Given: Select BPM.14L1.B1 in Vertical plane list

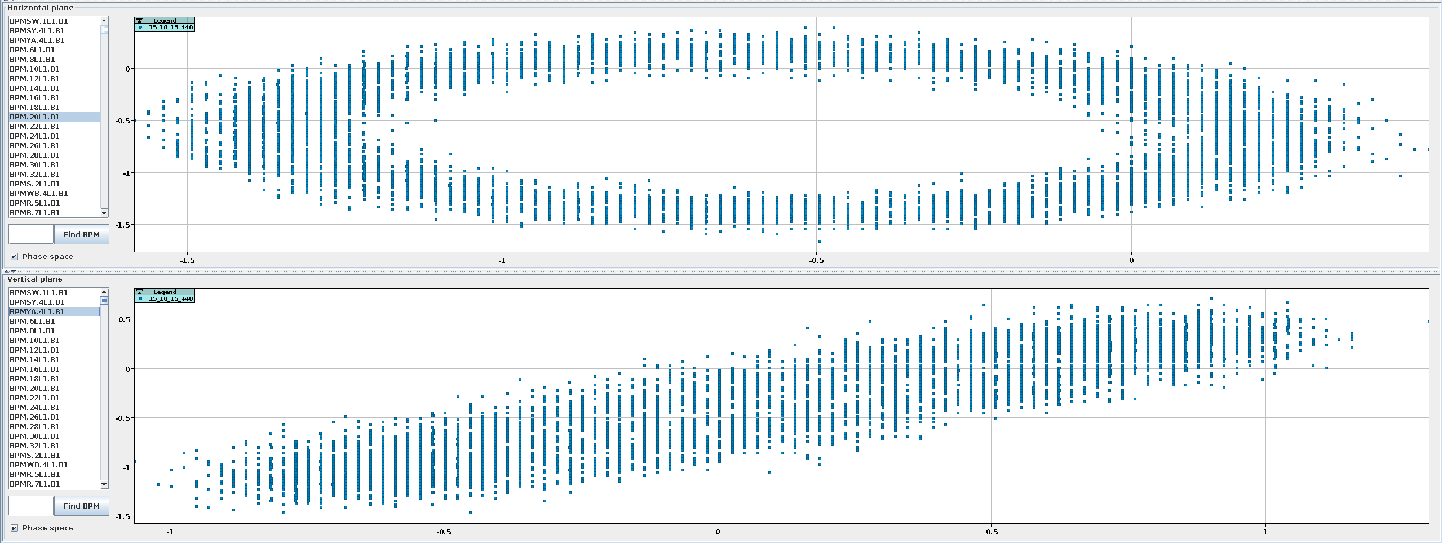Looking at the screenshot, I should point(54,359).
